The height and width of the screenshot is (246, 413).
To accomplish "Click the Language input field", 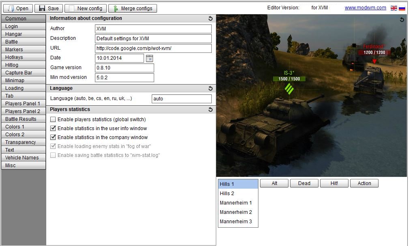I will click(181, 99).
